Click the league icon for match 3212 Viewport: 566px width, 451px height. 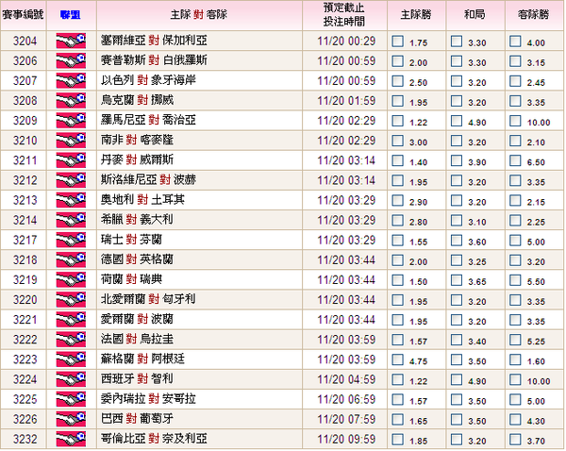[71, 180]
